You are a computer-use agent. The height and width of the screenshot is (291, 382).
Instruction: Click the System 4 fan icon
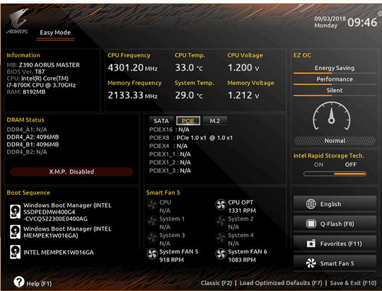point(221,237)
